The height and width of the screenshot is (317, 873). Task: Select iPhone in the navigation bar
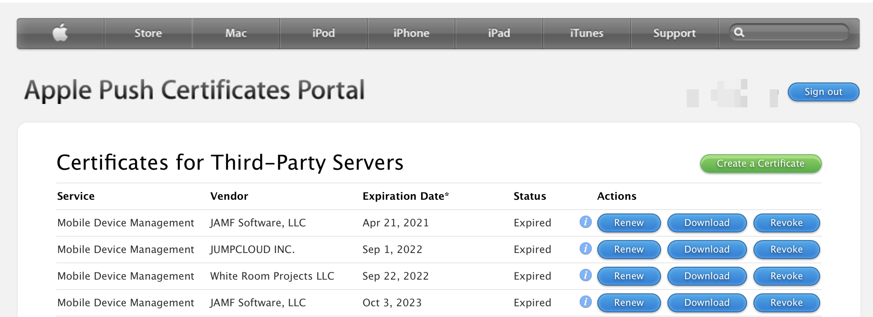click(x=411, y=33)
